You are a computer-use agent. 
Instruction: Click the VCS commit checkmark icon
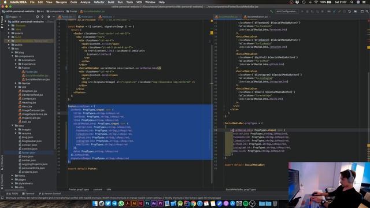click(339, 12)
